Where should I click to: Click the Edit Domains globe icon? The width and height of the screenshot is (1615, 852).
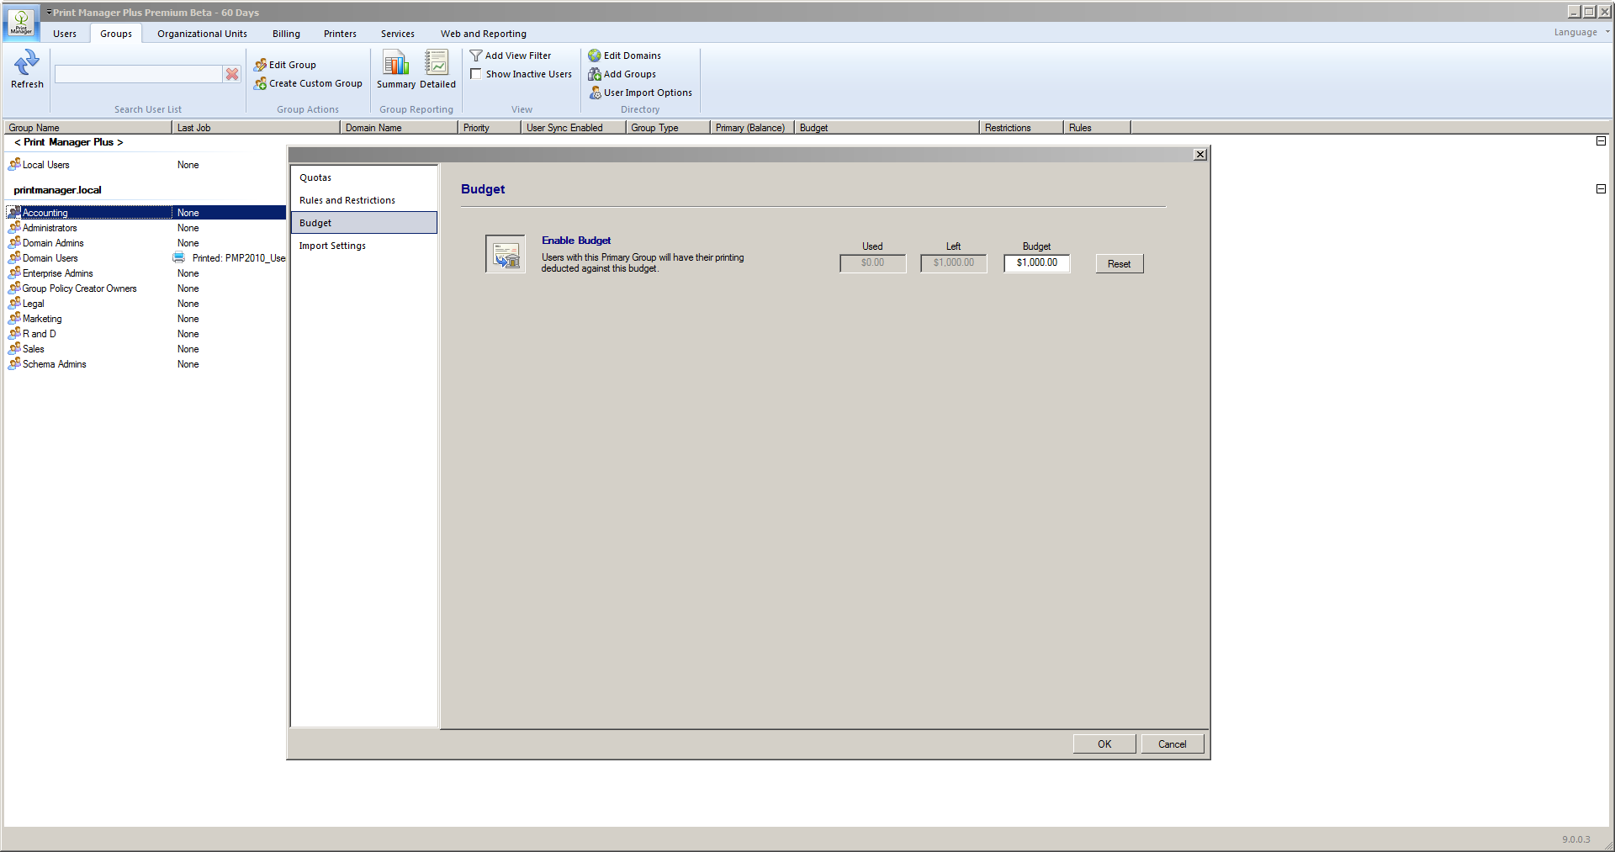[x=595, y=56]
